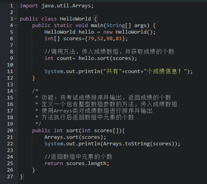Collapse the block comment fold arrow
Image resolution: width=207 pixels, height=184 pixels.
click(16, 91)
